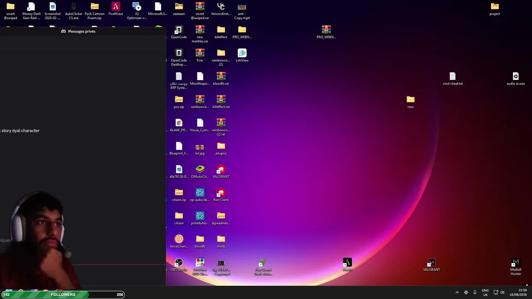Select the audio ai.wav file
The width and height of the screenshot is (532, 299).
pyautogui.click(x=515, y=79)
